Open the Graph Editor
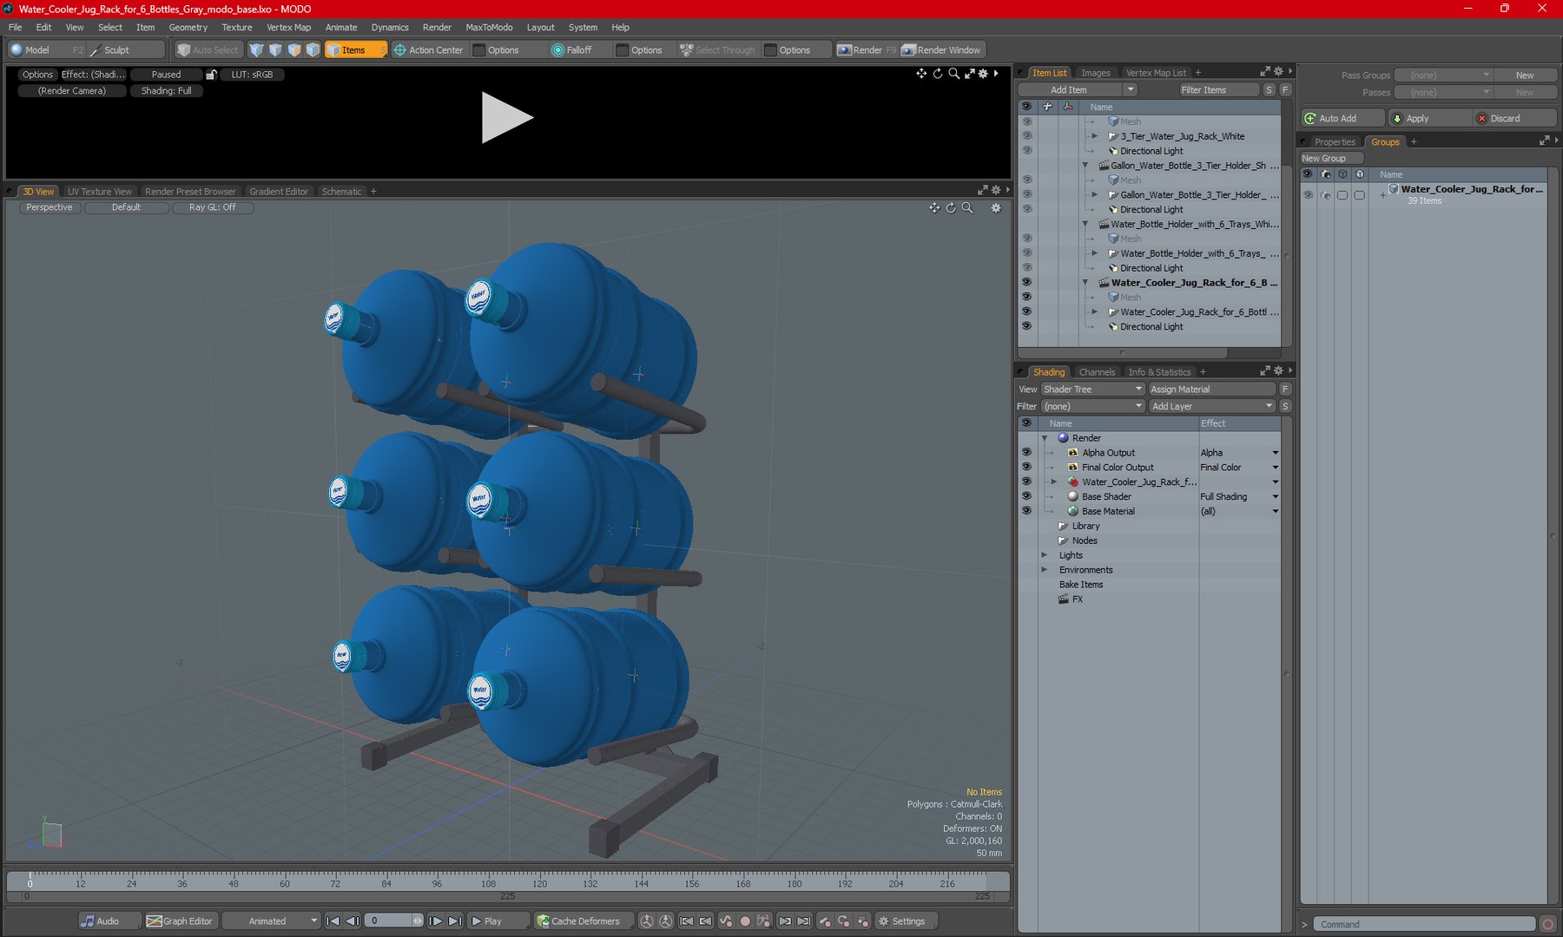This screenshot has height=937, width=1563. [x=180, y=921]
